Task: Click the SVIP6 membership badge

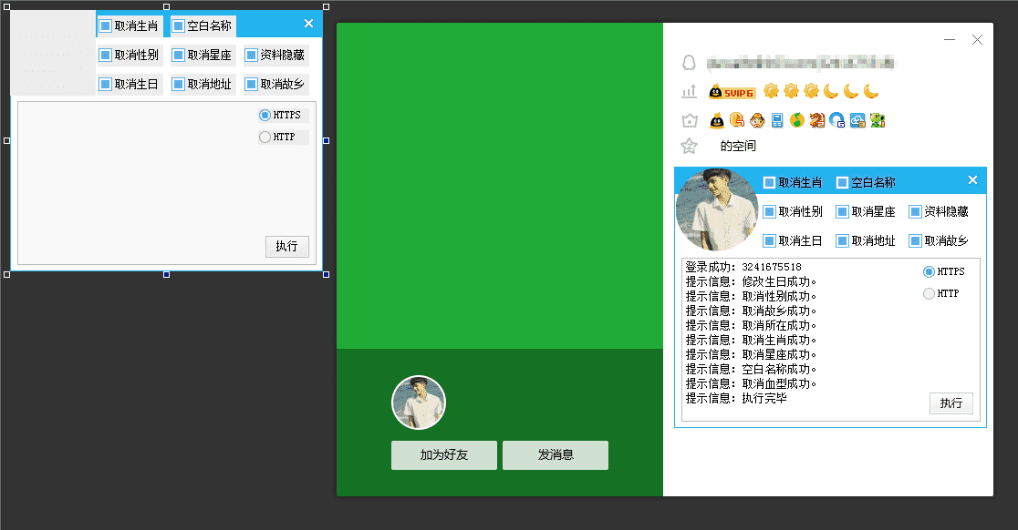Action: point(732,92)
